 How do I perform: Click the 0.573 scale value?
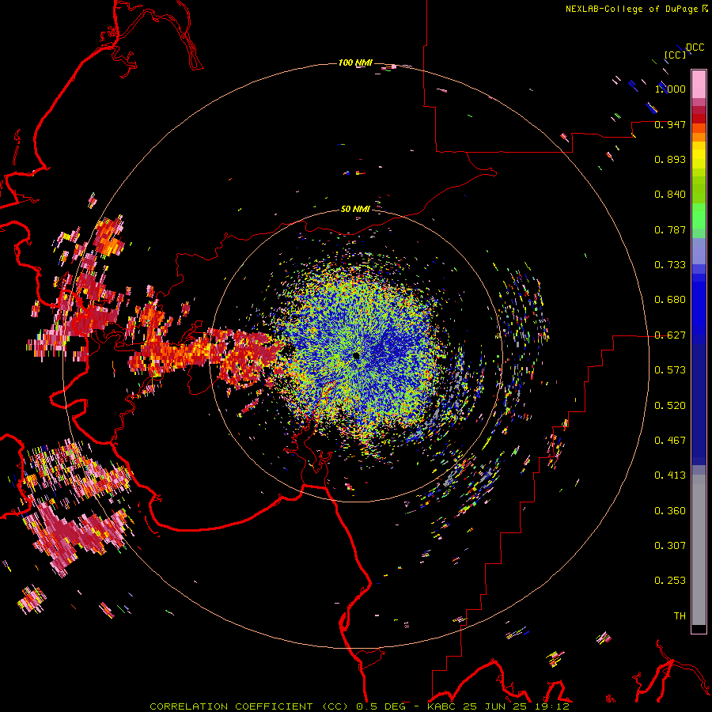tap(670, 369)
